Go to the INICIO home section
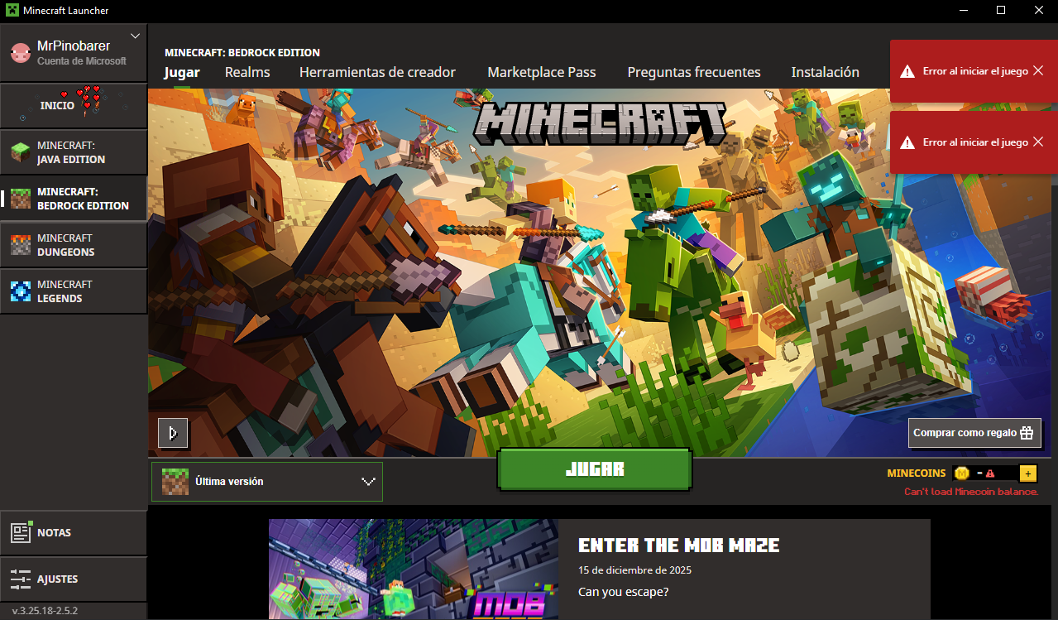 [74, 105]
